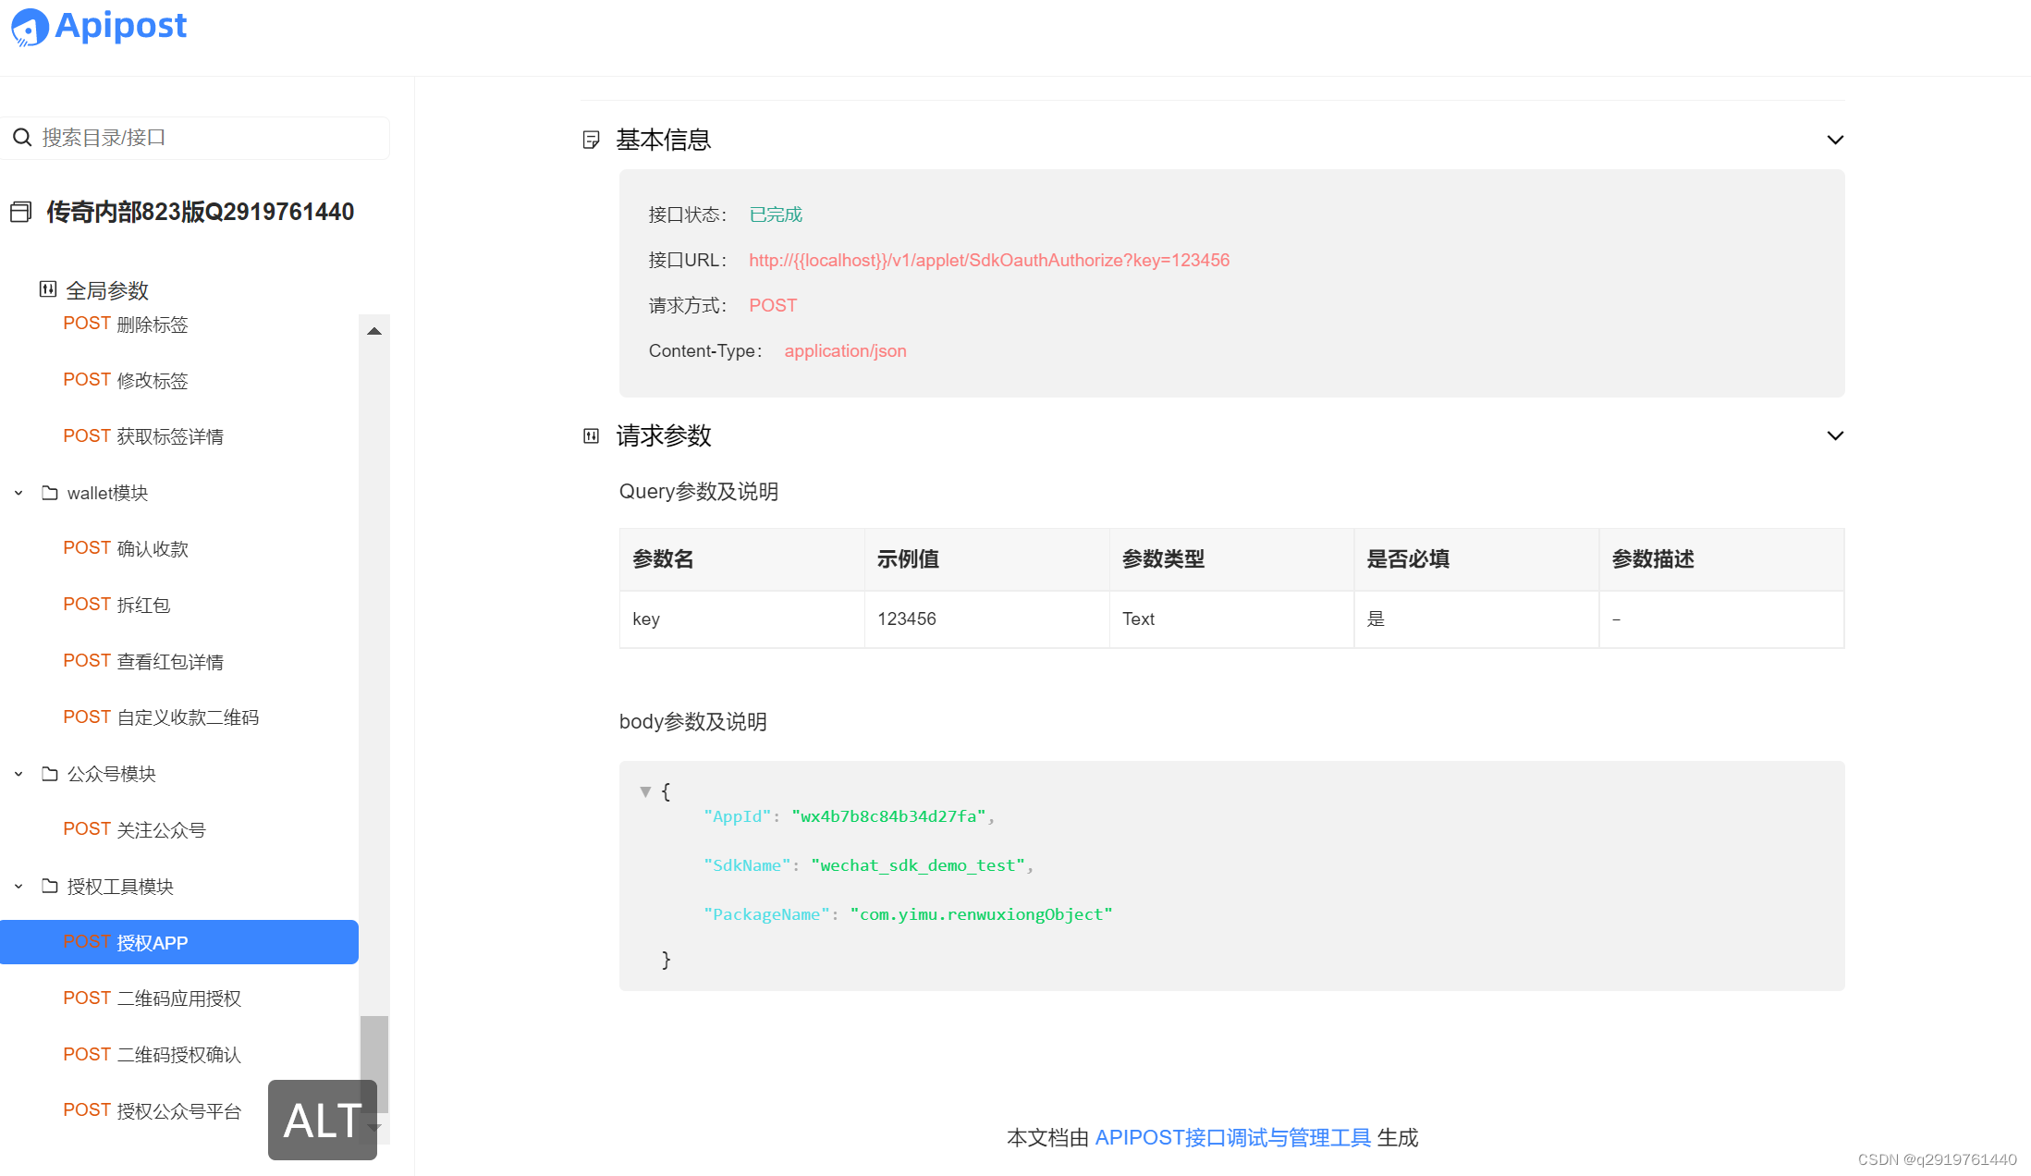Image resolution: width=2031 pixels, height=1176 pixels.
Task: Click the sidebar scrollbar thumb
Action: coord(374,1063)
